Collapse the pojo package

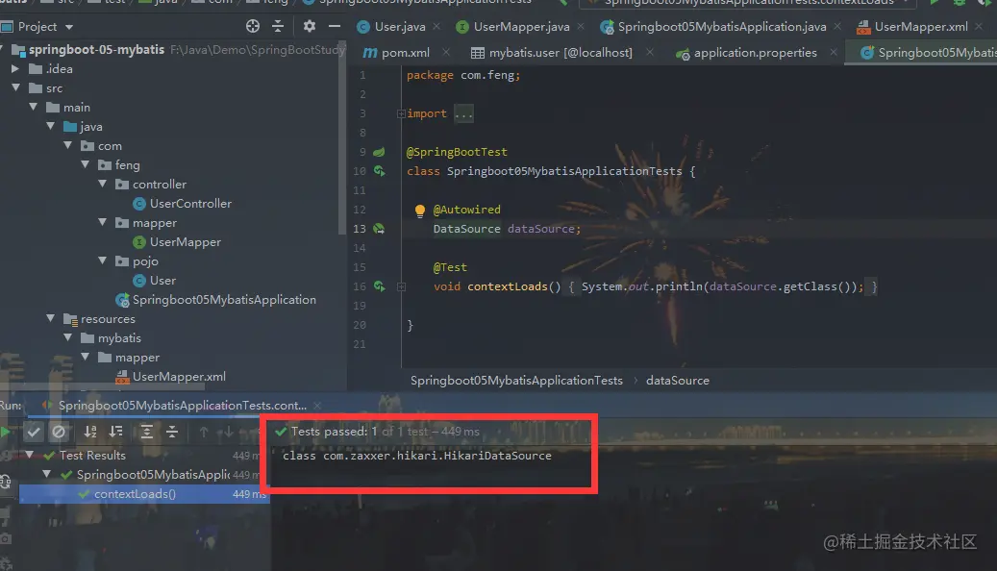pos(102,261)
